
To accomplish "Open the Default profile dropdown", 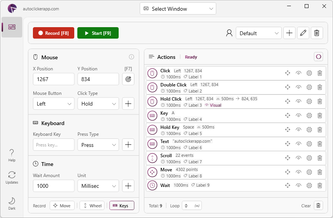I will pyautogui.click(x=258, y=33).
